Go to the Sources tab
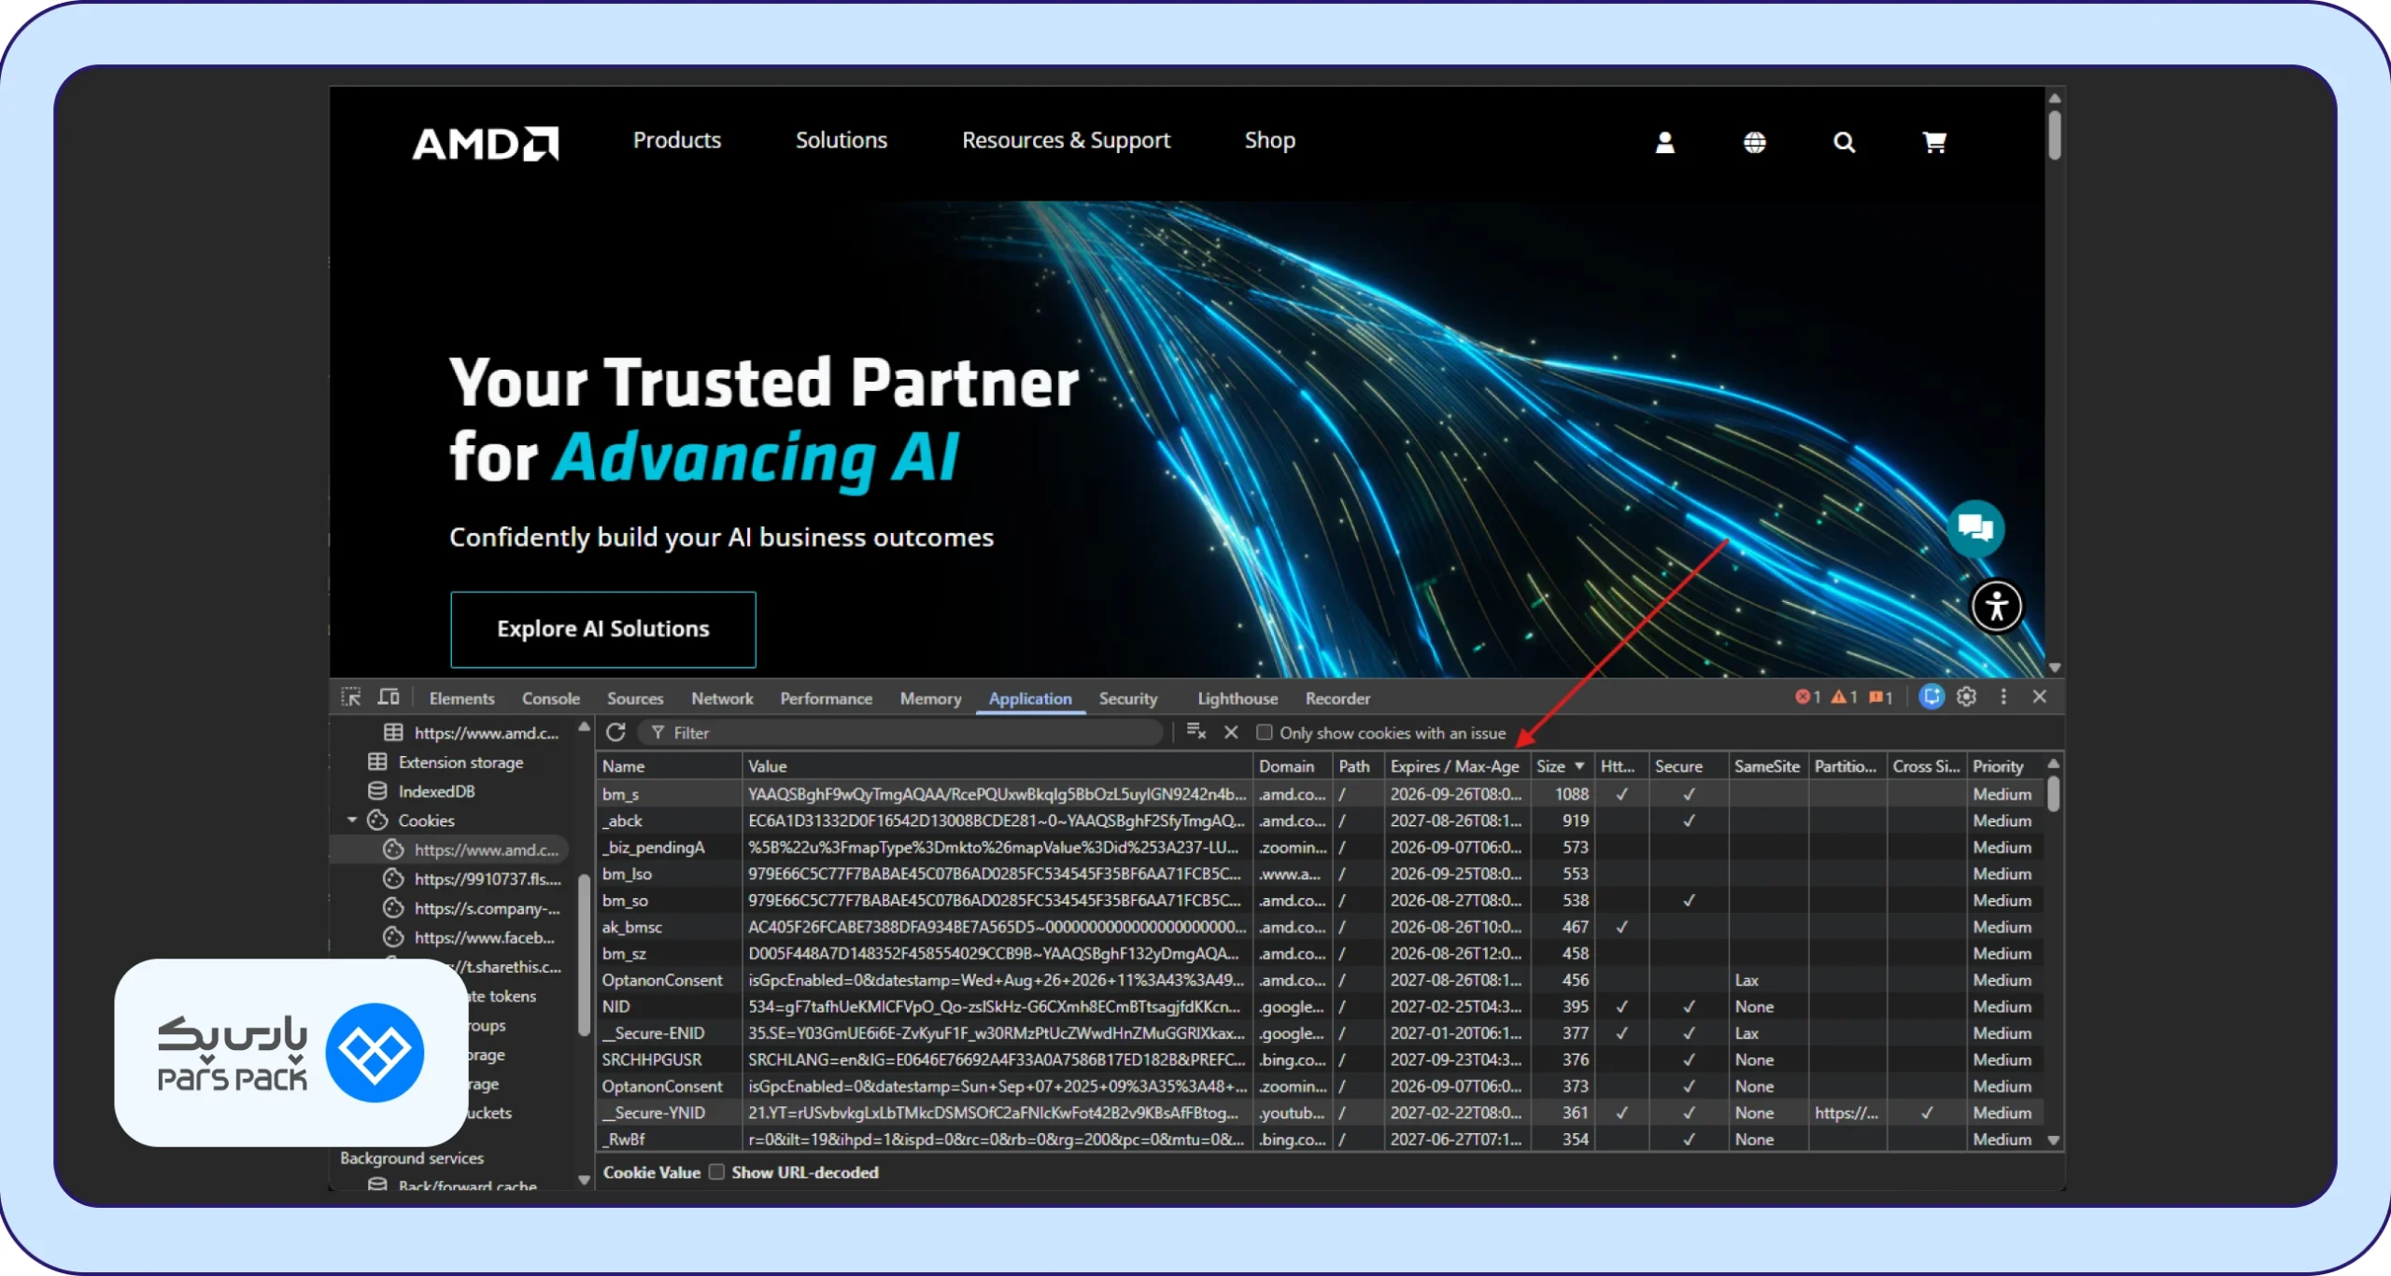2391x1276 pixels. (635, 698)
